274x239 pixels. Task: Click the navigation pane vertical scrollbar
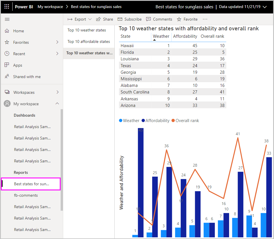62,160
